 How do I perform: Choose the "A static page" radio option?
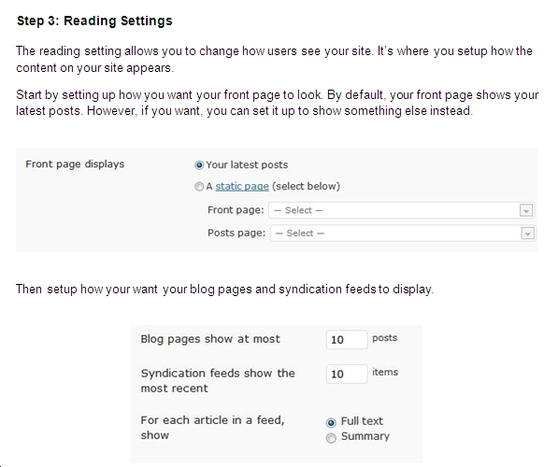point(199,187)
